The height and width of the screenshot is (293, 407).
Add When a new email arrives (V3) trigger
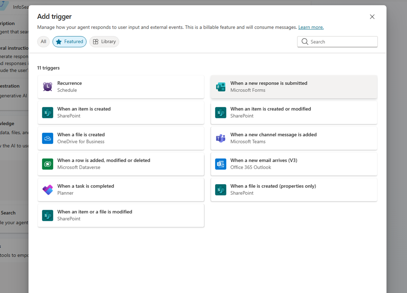[x=294, y=164]
